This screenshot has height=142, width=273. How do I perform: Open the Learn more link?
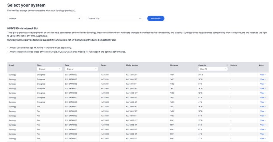coord(42,36)
